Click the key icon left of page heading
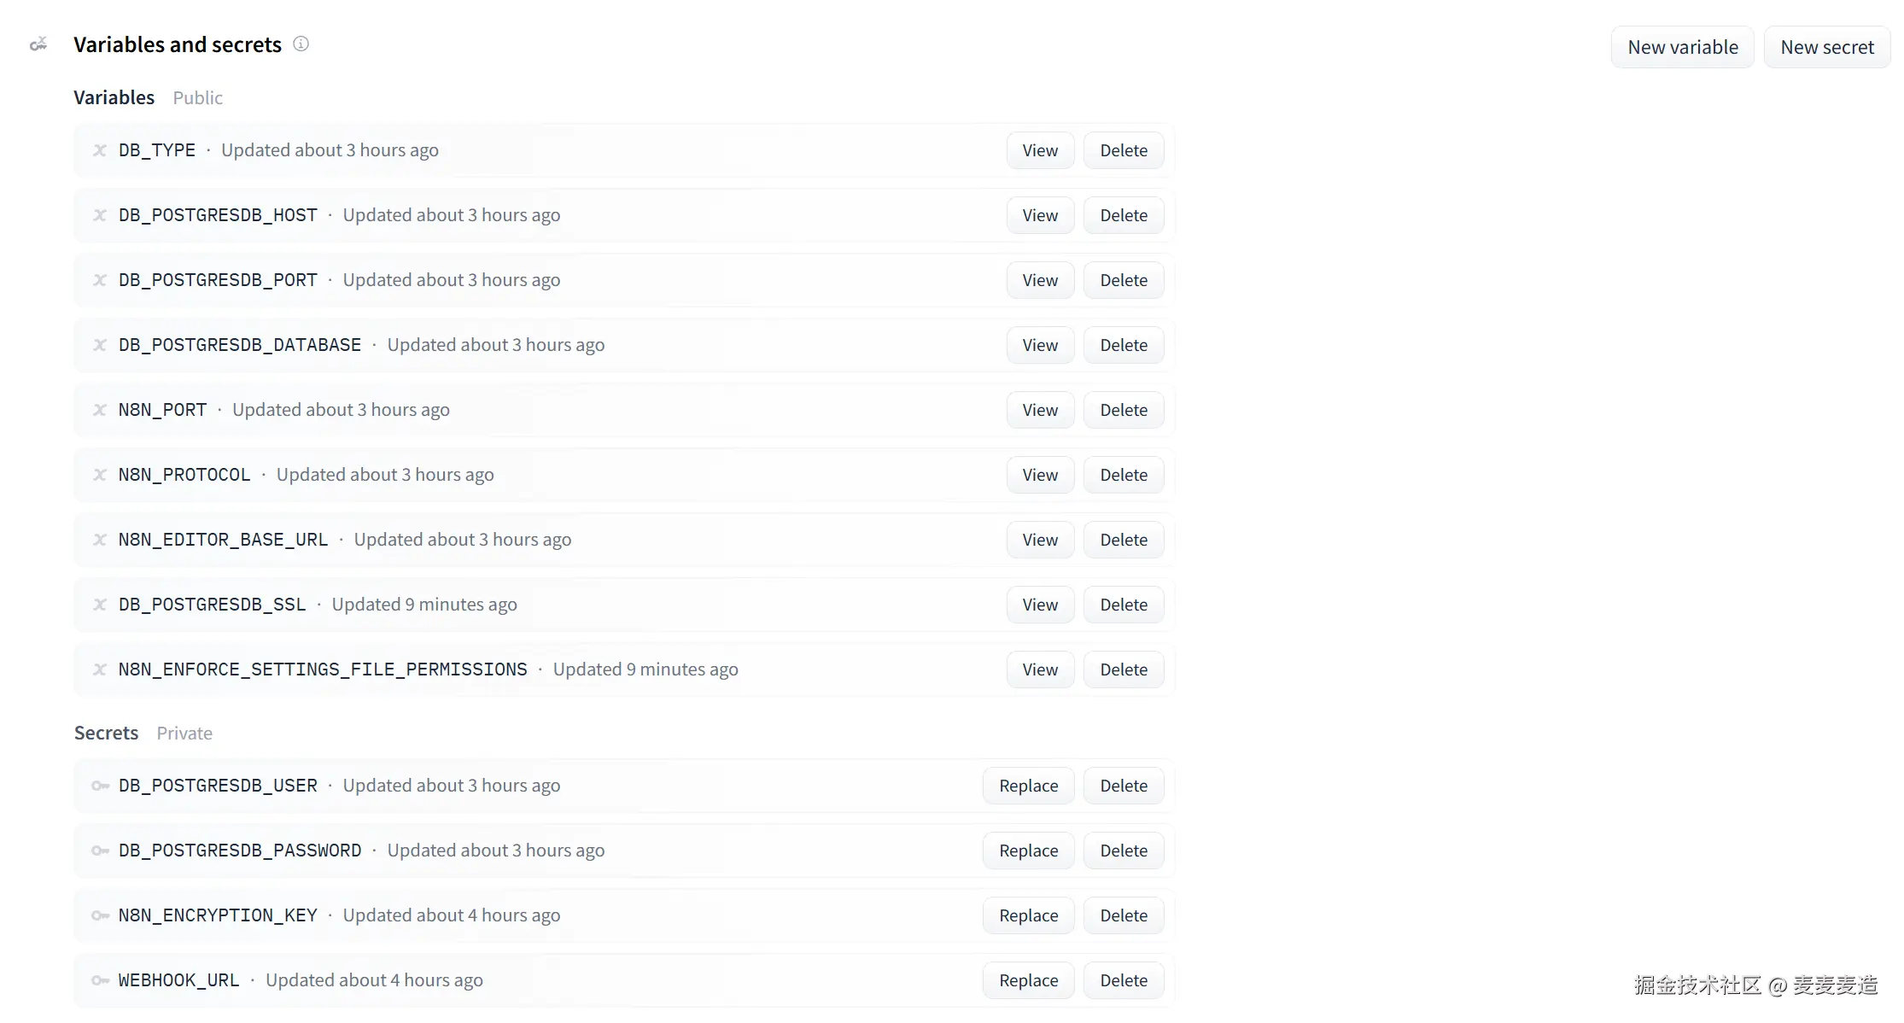 [38, 44]
